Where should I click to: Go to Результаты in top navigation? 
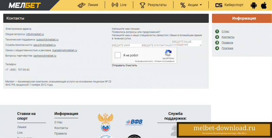153,5
